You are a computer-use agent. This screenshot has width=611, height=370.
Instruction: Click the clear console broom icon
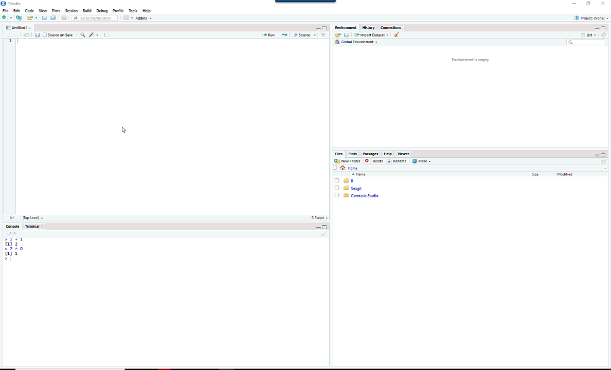tap(324, 234)
